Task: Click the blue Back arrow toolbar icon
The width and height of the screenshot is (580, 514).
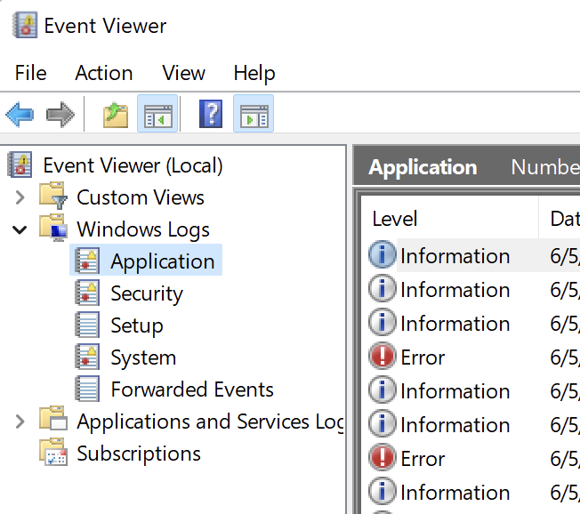Action: point(20,114)
